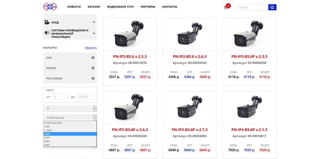The image size is (320, 159).
Task: Select 5MP resolution option
Action: [70, 145]
